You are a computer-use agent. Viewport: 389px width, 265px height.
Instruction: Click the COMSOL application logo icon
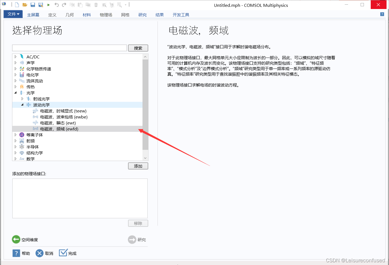click(4, 4)
